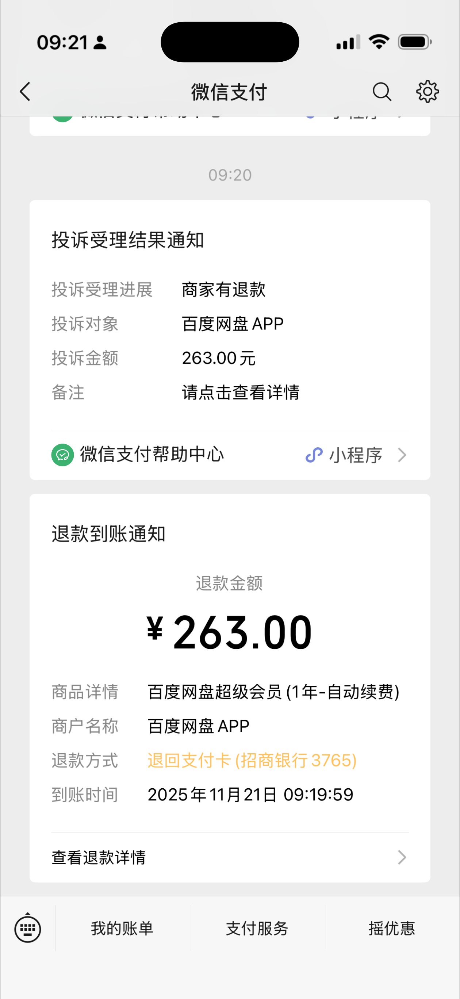
Task: Tap 查看退款详情 link
Action: tap(230, 857)
